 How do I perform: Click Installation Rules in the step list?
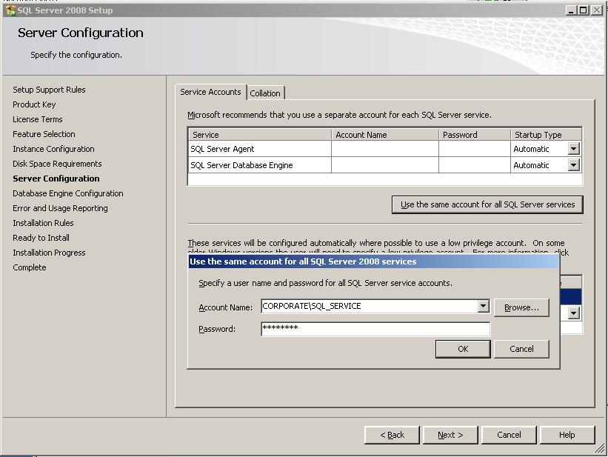43,223
